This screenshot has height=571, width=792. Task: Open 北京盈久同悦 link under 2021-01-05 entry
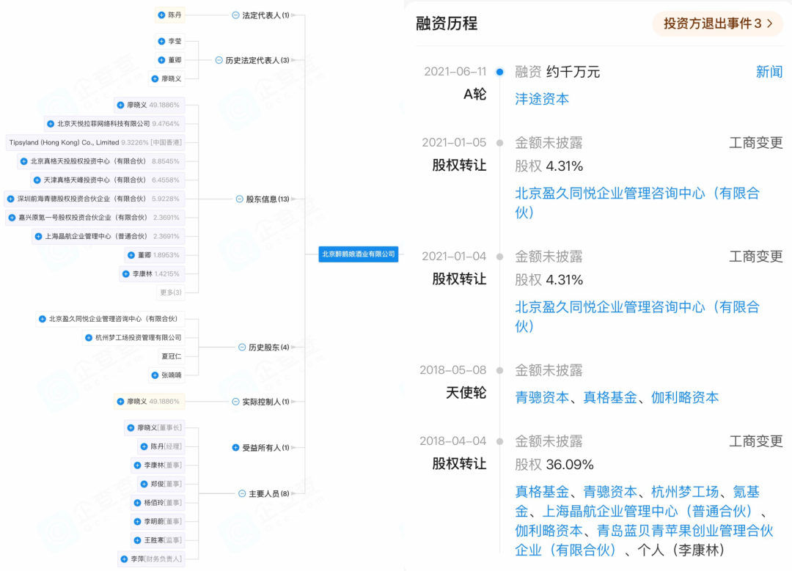tap(637, 203)
